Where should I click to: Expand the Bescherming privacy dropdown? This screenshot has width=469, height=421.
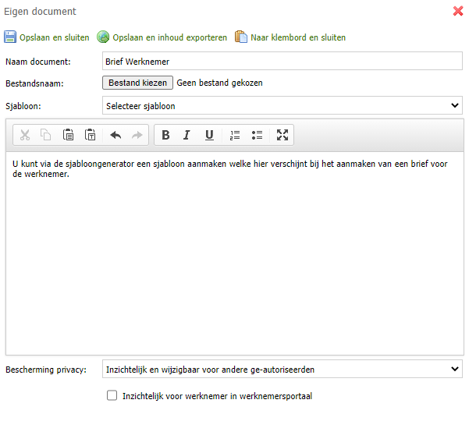click(x=282, y=369)
